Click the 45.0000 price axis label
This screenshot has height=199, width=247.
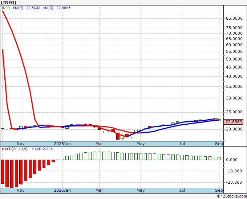point(234,67)
